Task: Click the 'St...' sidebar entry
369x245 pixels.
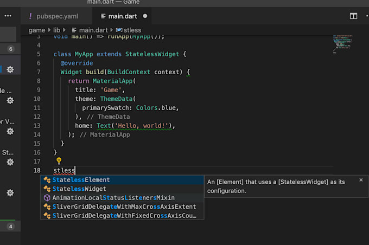Action: pos(8,152)
